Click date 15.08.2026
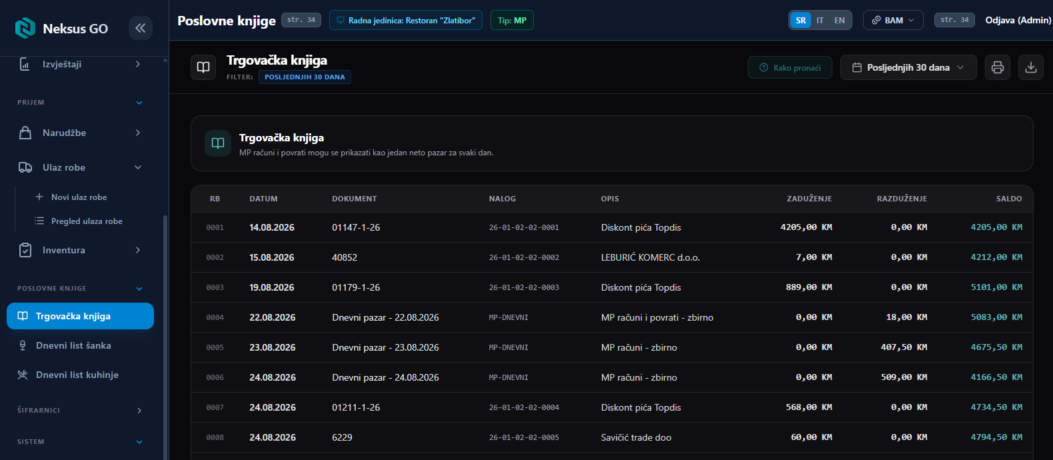 click(272, 257)
